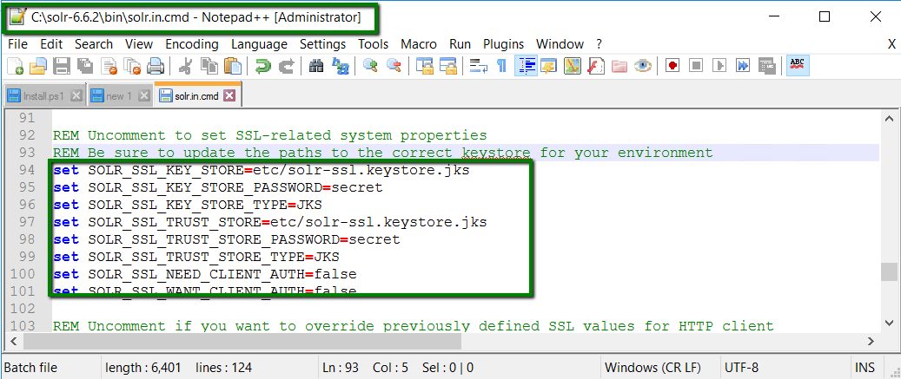The width and height of the screenshot is (901, 379).
Task: Open the View menu
Action: coord(139,44)
